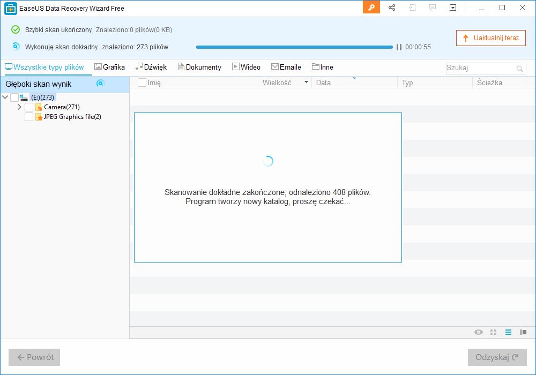The height and width of the screenshot is (375, 536).
Task: Click 'Znaleziono:0 plików(0 KB)' text
Action: click(x=134, y=29)
